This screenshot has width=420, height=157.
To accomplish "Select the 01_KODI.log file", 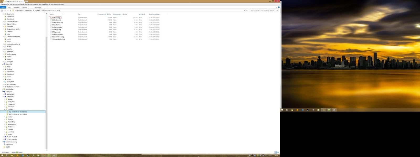I will (x=56, y=18).
